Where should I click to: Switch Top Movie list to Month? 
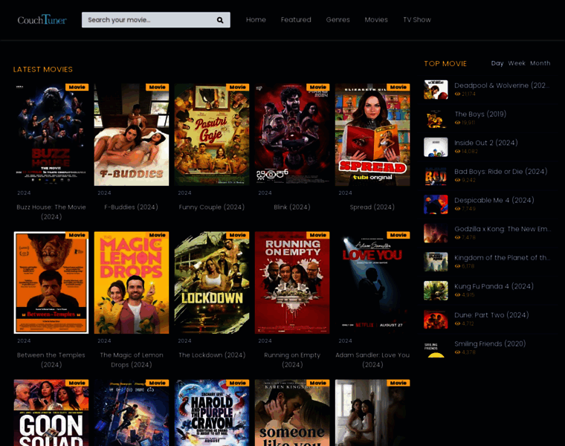tap(540, 63)
